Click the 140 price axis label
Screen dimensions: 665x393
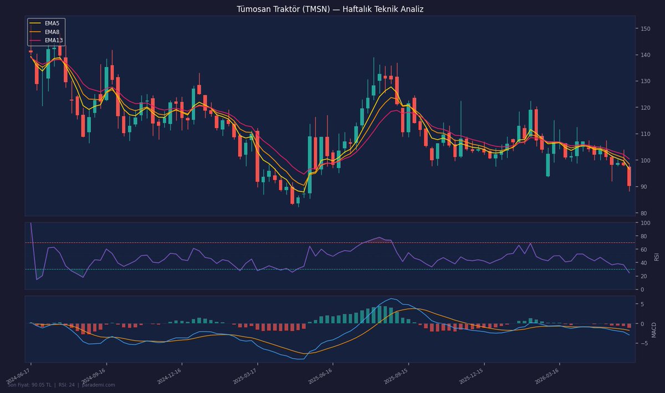(x=646, y=55)
